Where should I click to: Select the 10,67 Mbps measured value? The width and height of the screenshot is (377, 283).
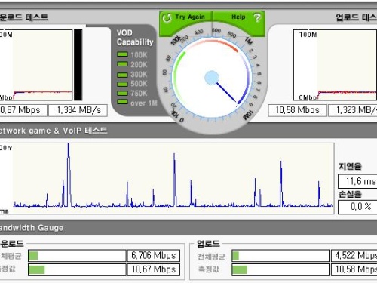point(154,269)
